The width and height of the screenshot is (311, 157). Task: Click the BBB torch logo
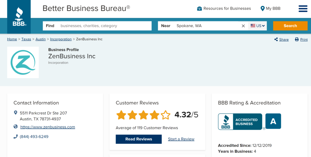click(19, 17)
